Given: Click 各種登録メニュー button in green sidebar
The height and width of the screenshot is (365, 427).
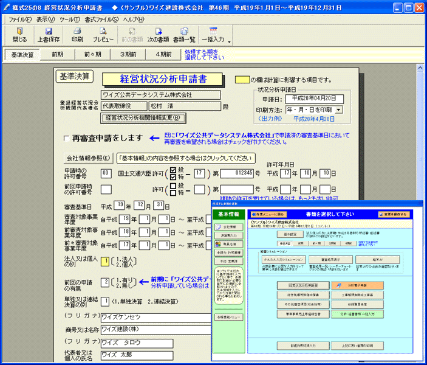Looking at the screenshot, I should coord(229,317).
